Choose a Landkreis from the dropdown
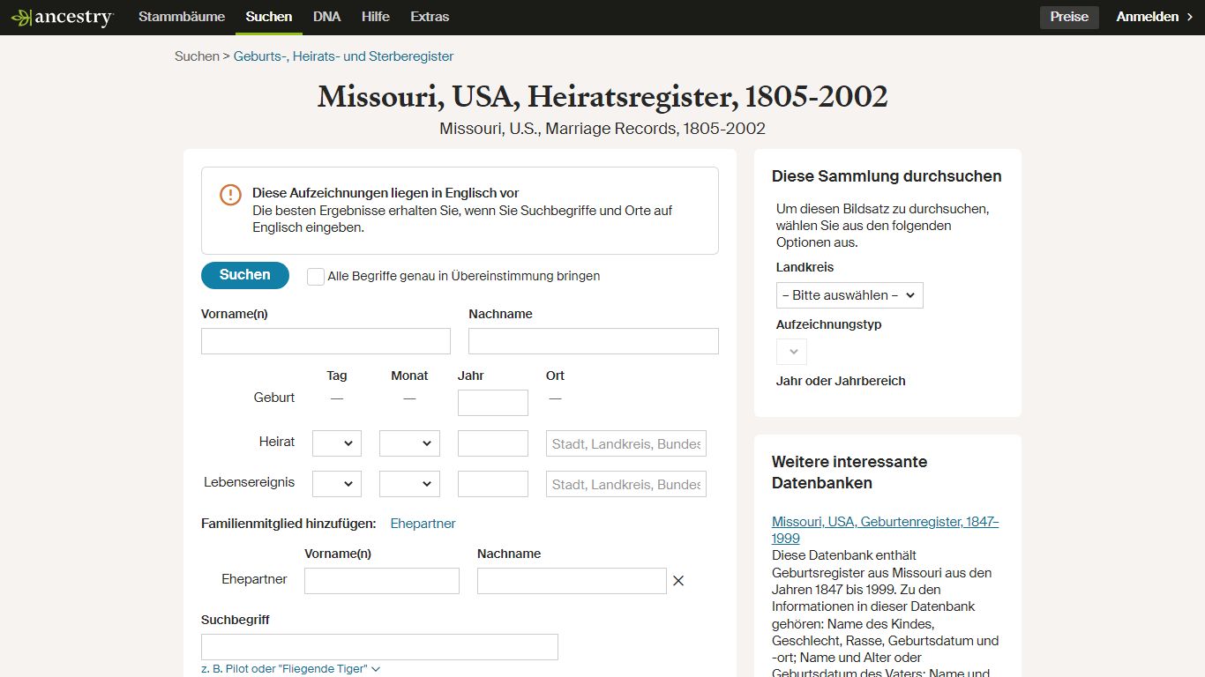 point(849,295)
